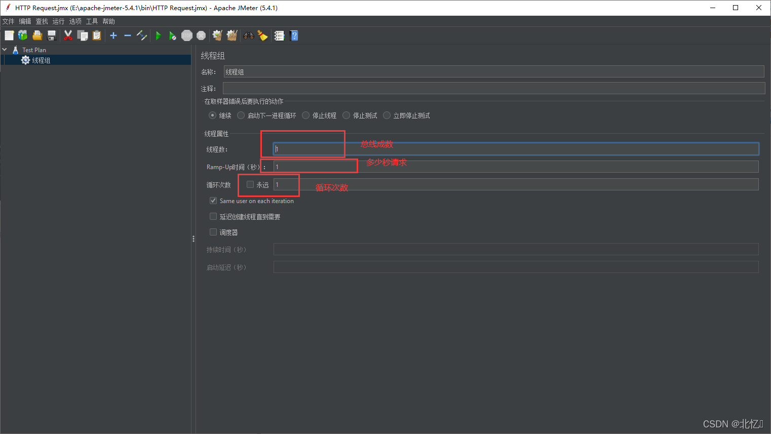Click the 持续时间（秒） input field
Image resolution: width=771 pixels, height=434 pixels.
coord(516,249)
